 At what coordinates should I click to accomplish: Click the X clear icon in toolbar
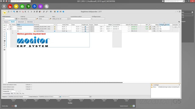pyautogui.click(x=34, y=12)
